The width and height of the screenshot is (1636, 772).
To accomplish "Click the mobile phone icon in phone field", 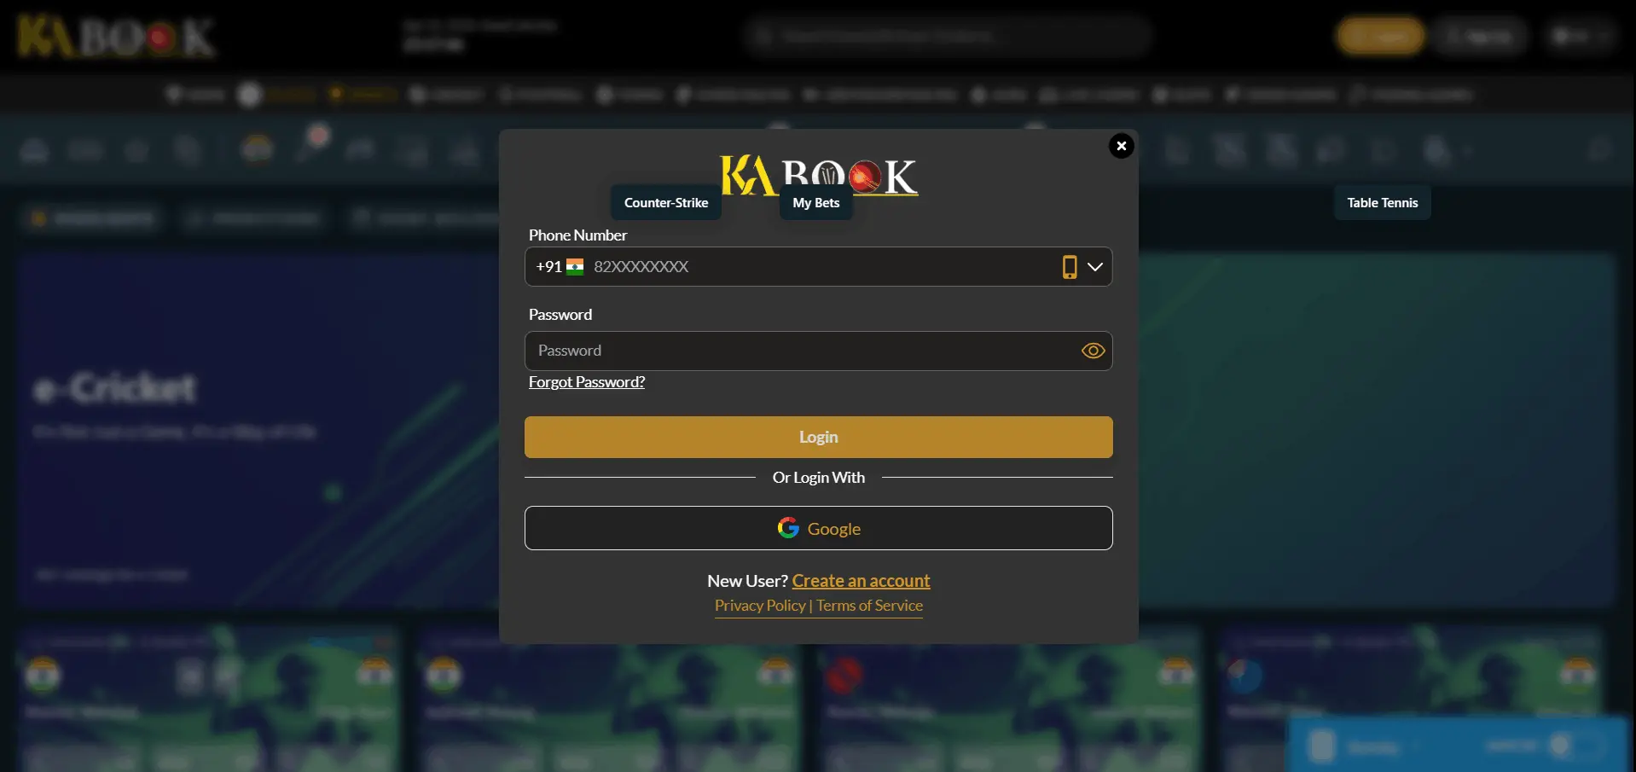I will pyautogui.click(x=1069, y=267).
